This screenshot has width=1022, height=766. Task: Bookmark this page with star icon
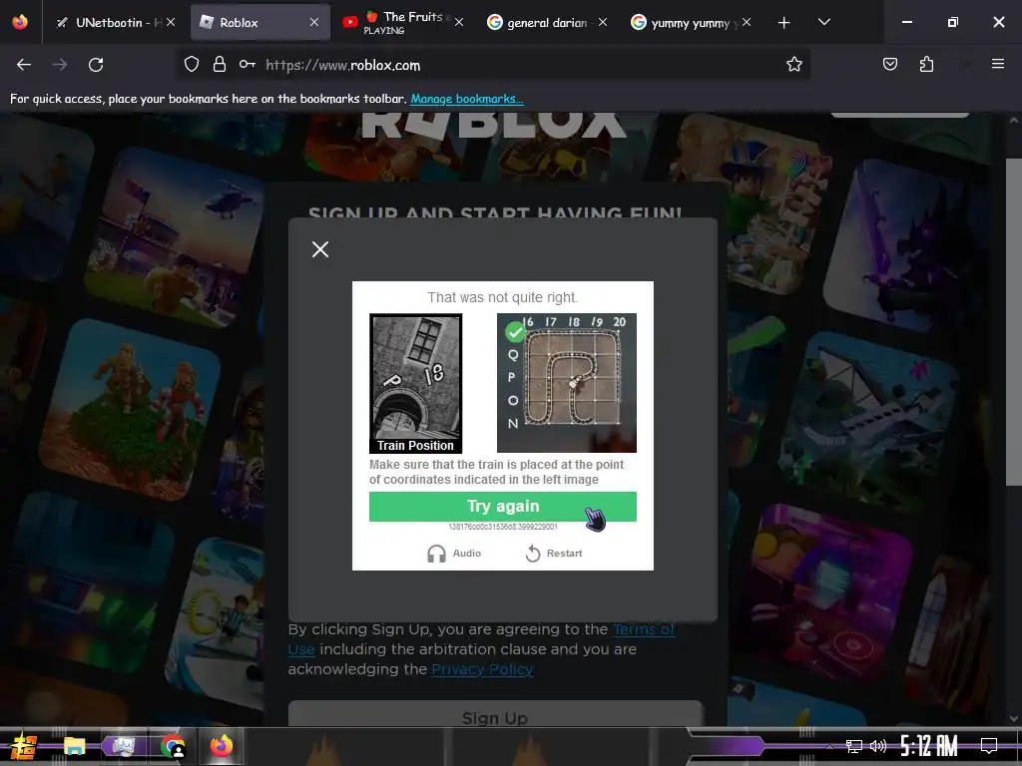793,64
